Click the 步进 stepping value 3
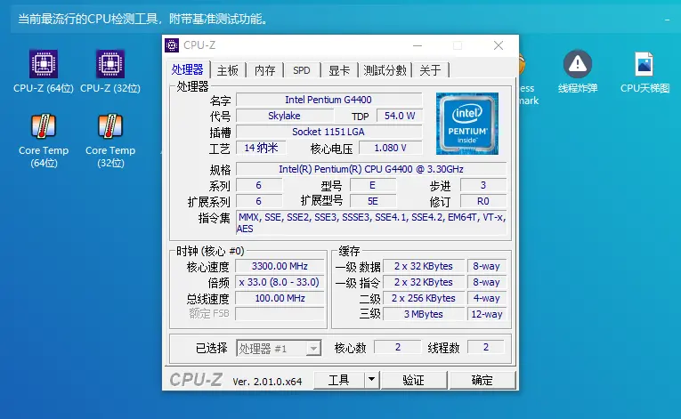 (483, 185)
